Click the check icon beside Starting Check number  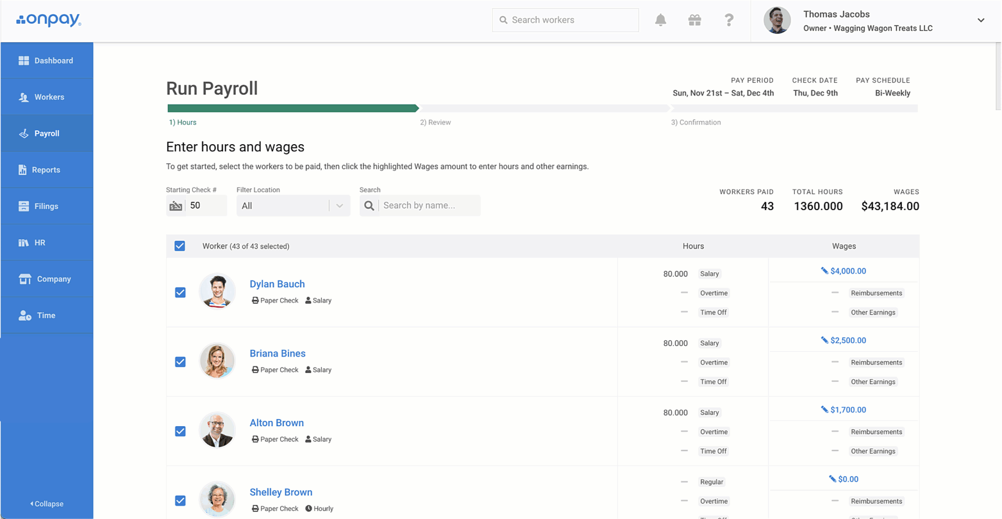tap(176, 206)
